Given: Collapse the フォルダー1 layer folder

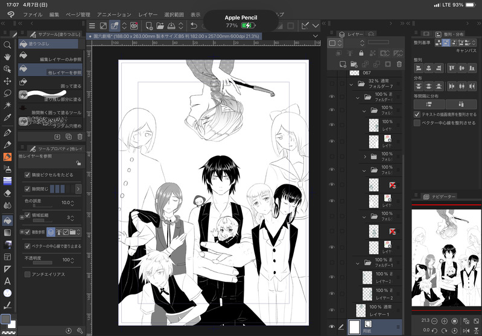Looking at the screenshot, I should point(358,263).
